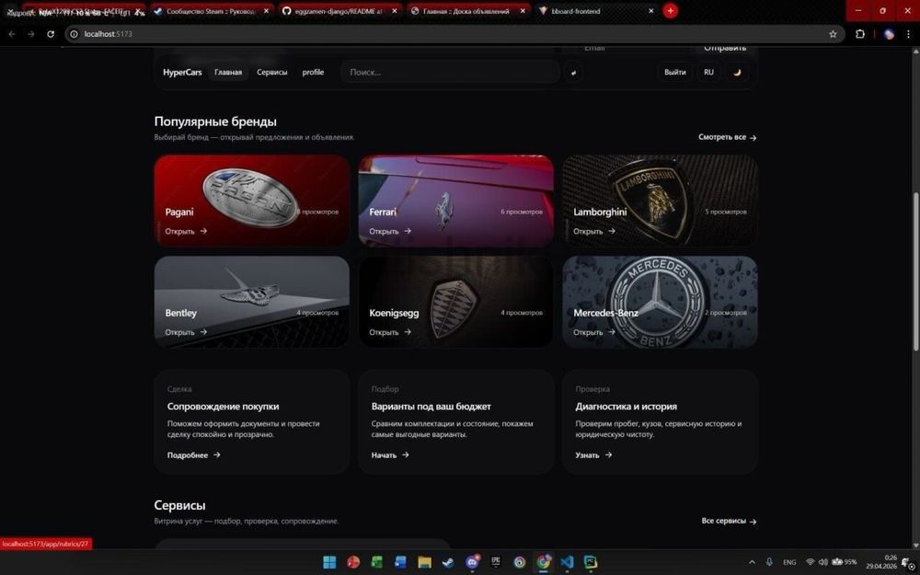Open Все сервисы link
920x575 pixels.
pyautogui.click(x=729, y=521)
